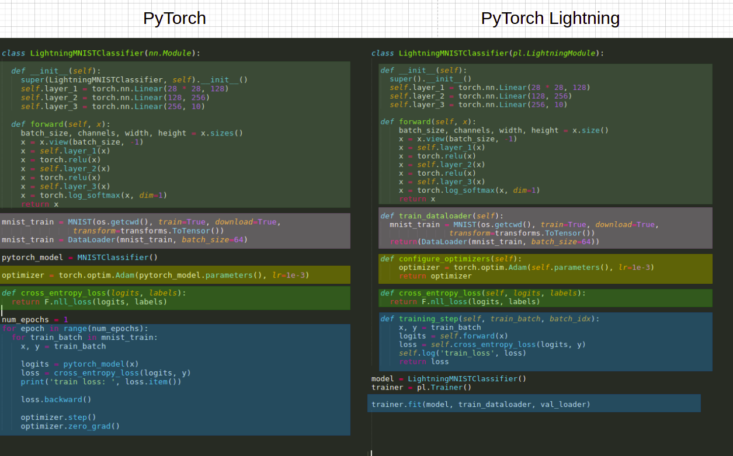The height and width of the screenshot is (456, 733).
Task: Click the def configure_optimizers(self) definition
Action: coord(451,259)
